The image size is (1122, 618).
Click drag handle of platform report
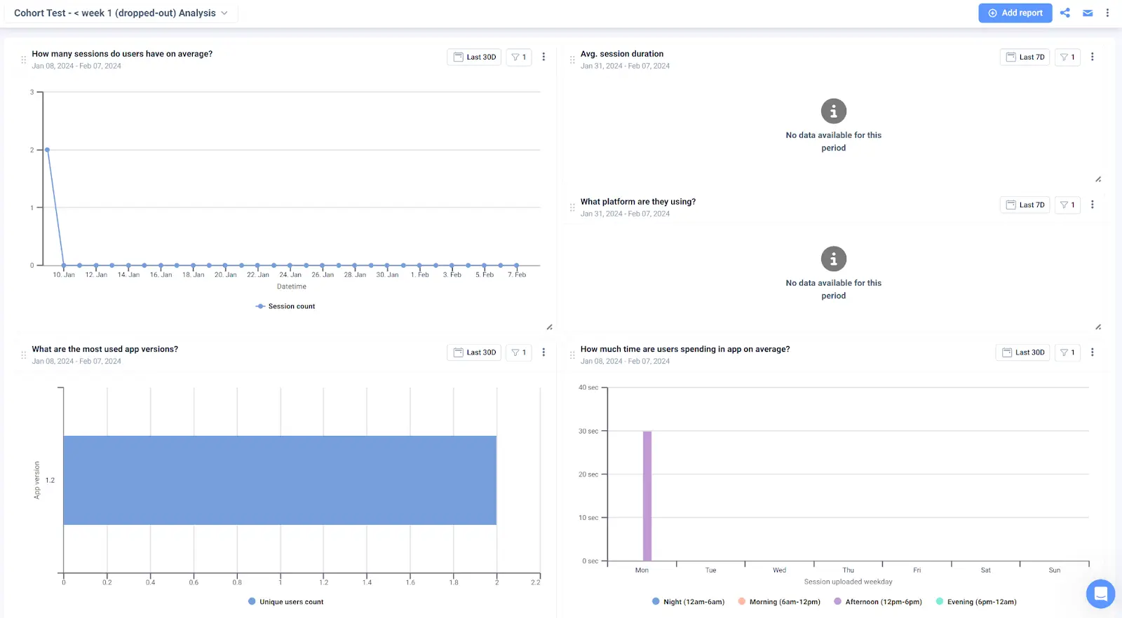point(572,208)
